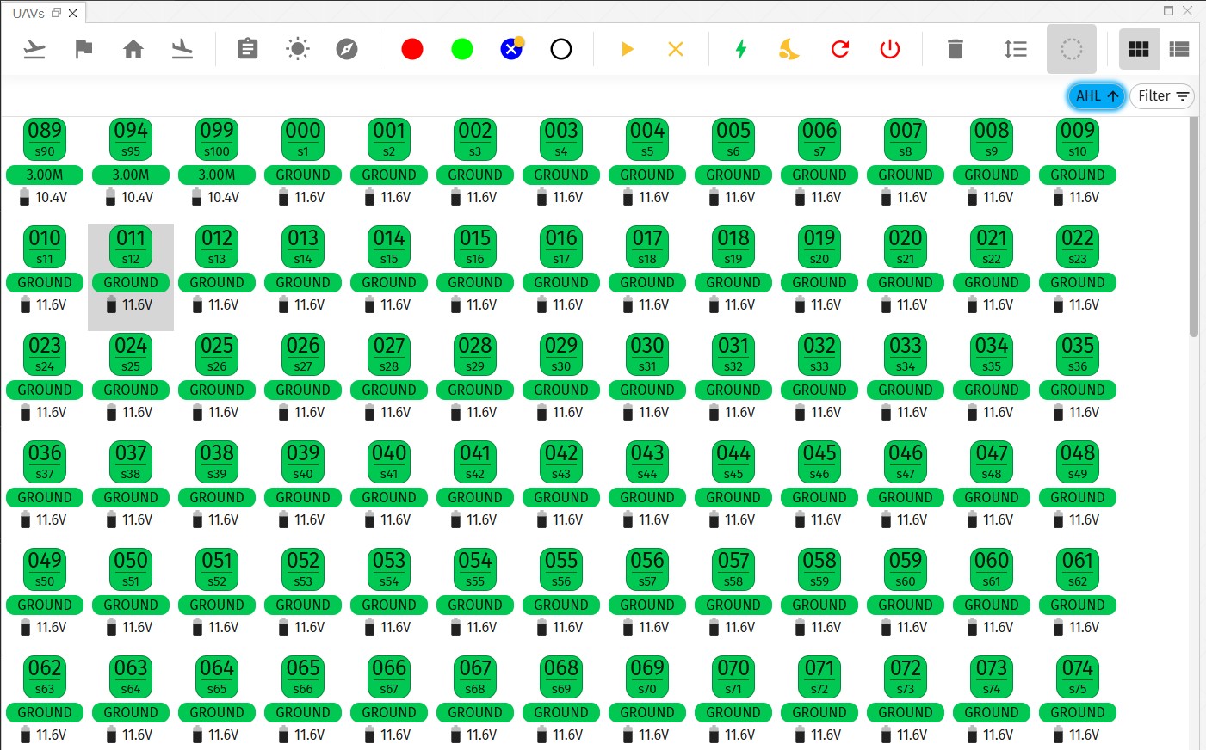Click the trash can remove icon
This screenshot has width=1206, height=750.
956,49
